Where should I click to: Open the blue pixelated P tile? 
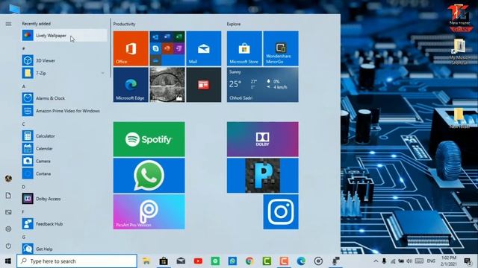[262, 176]
